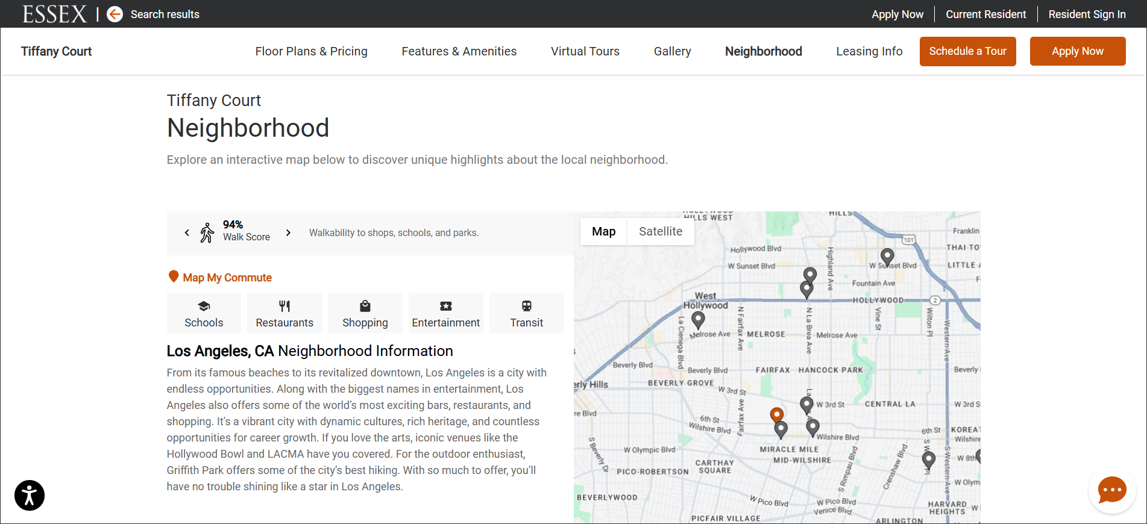
Task: Go to previous score with left chevron
Action: coord(187,232)
